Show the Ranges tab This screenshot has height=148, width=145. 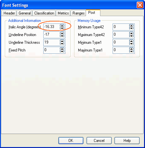78,13
